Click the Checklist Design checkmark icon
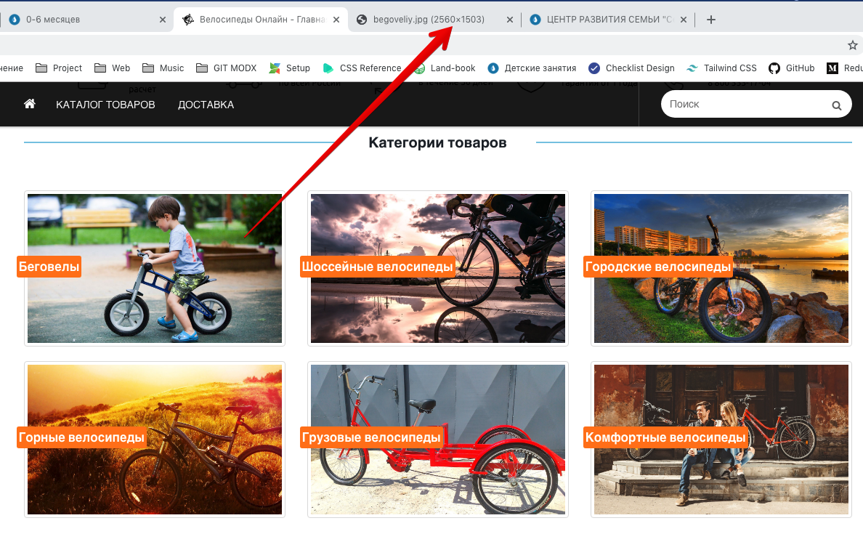This screenshot has height=534, width=863. pyautogui.click(x=594, y=68)
